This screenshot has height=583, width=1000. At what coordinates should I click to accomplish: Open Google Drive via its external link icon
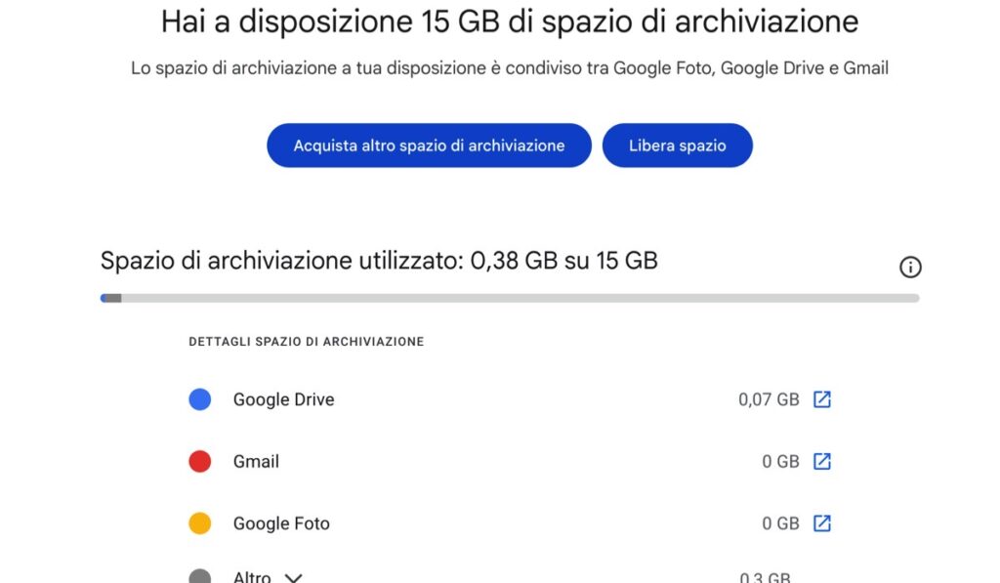[823, 398]
